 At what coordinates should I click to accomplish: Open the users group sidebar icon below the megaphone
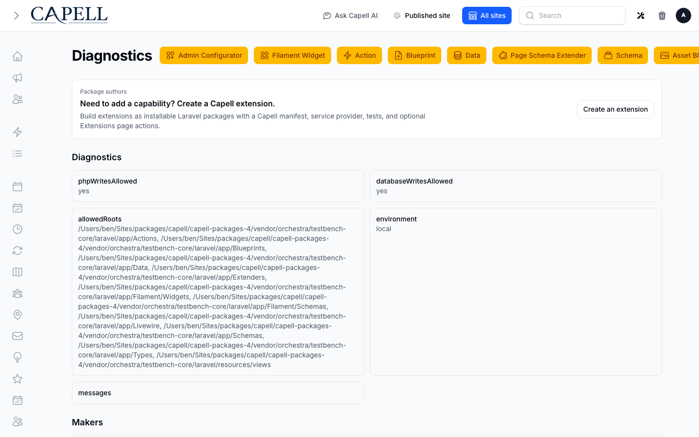(x=17, y=99)
